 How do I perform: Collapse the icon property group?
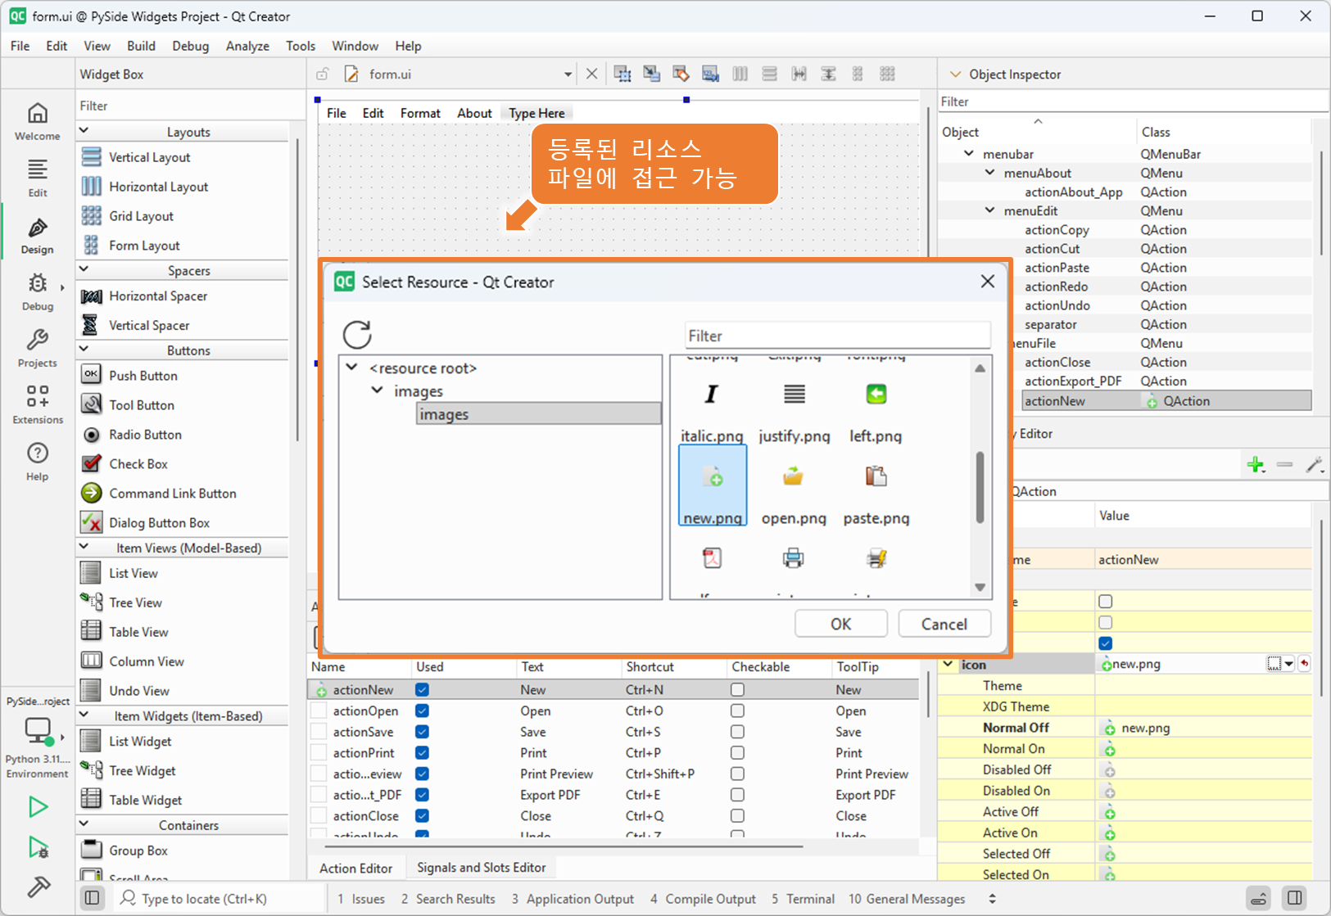948,664
